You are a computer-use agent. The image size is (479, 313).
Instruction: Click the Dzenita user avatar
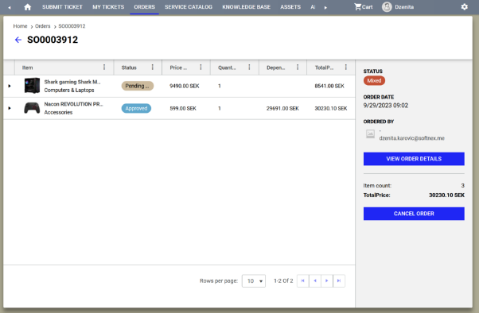[387, 7]
